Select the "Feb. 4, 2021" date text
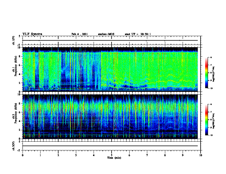This screenshot has height=174, width=226. pos(80,34)
